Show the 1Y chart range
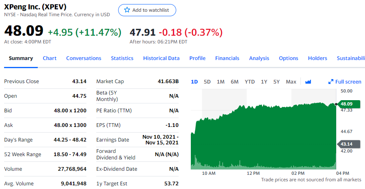The image size is (365, 189). point(264,82)
